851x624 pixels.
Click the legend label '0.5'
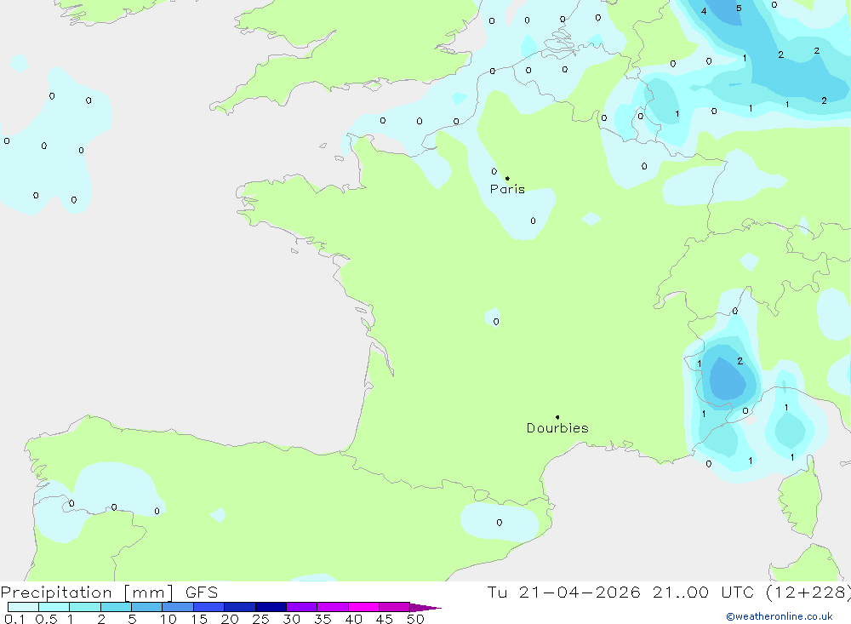click(46, 619)
